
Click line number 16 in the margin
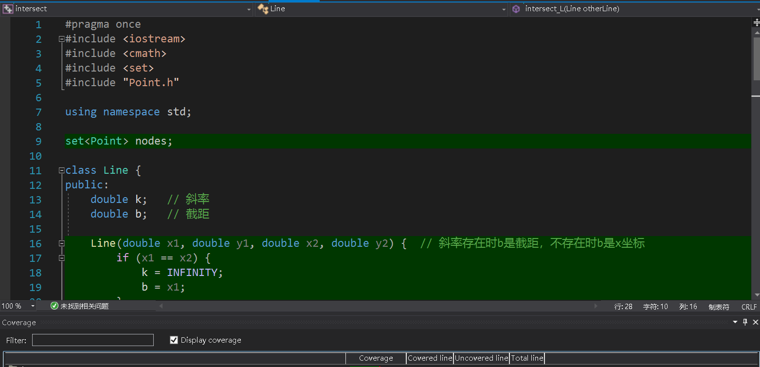click(x=36, y=244)
